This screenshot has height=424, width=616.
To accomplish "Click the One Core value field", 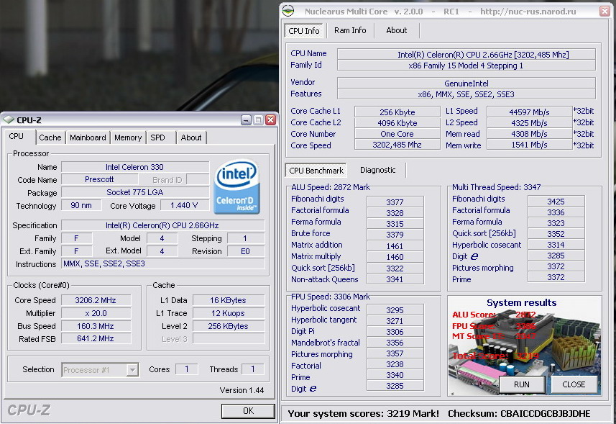I will click(x=397, y=134).
